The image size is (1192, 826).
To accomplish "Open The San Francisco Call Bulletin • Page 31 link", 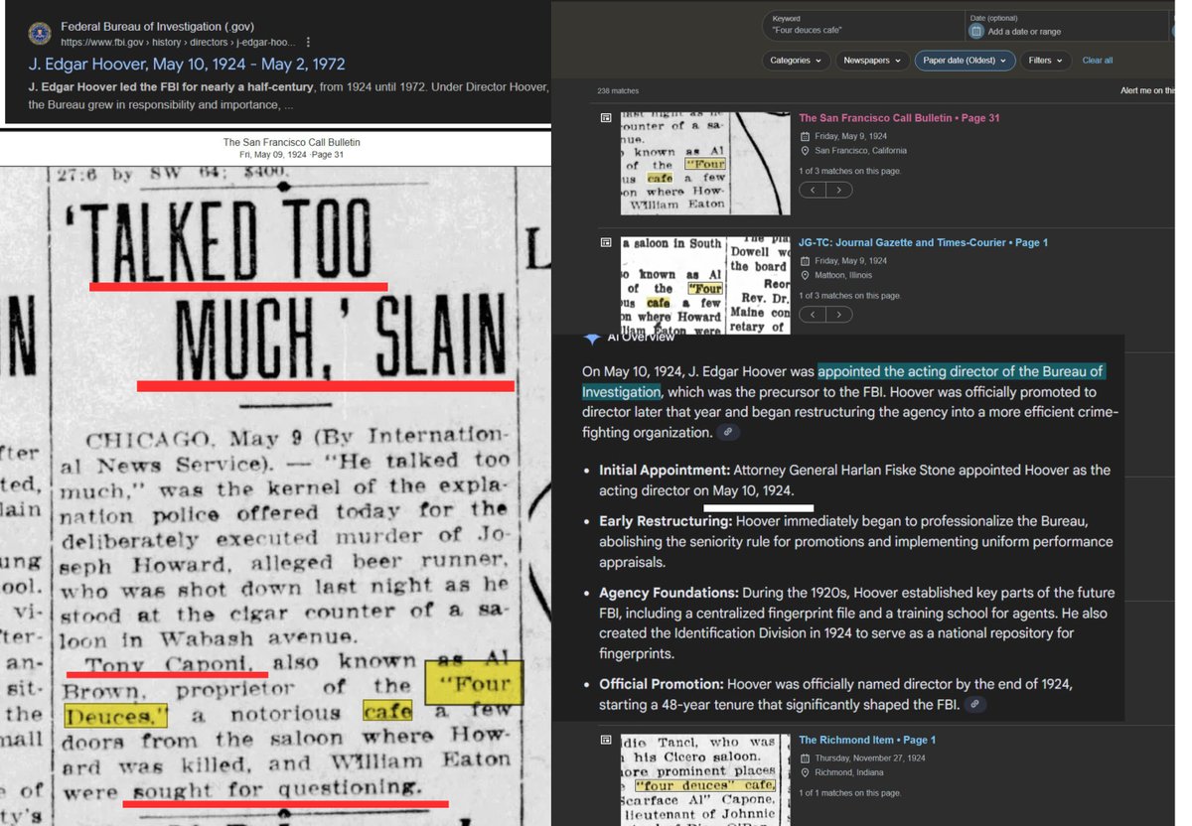I will pyautogui.click(x=899, y=118).
